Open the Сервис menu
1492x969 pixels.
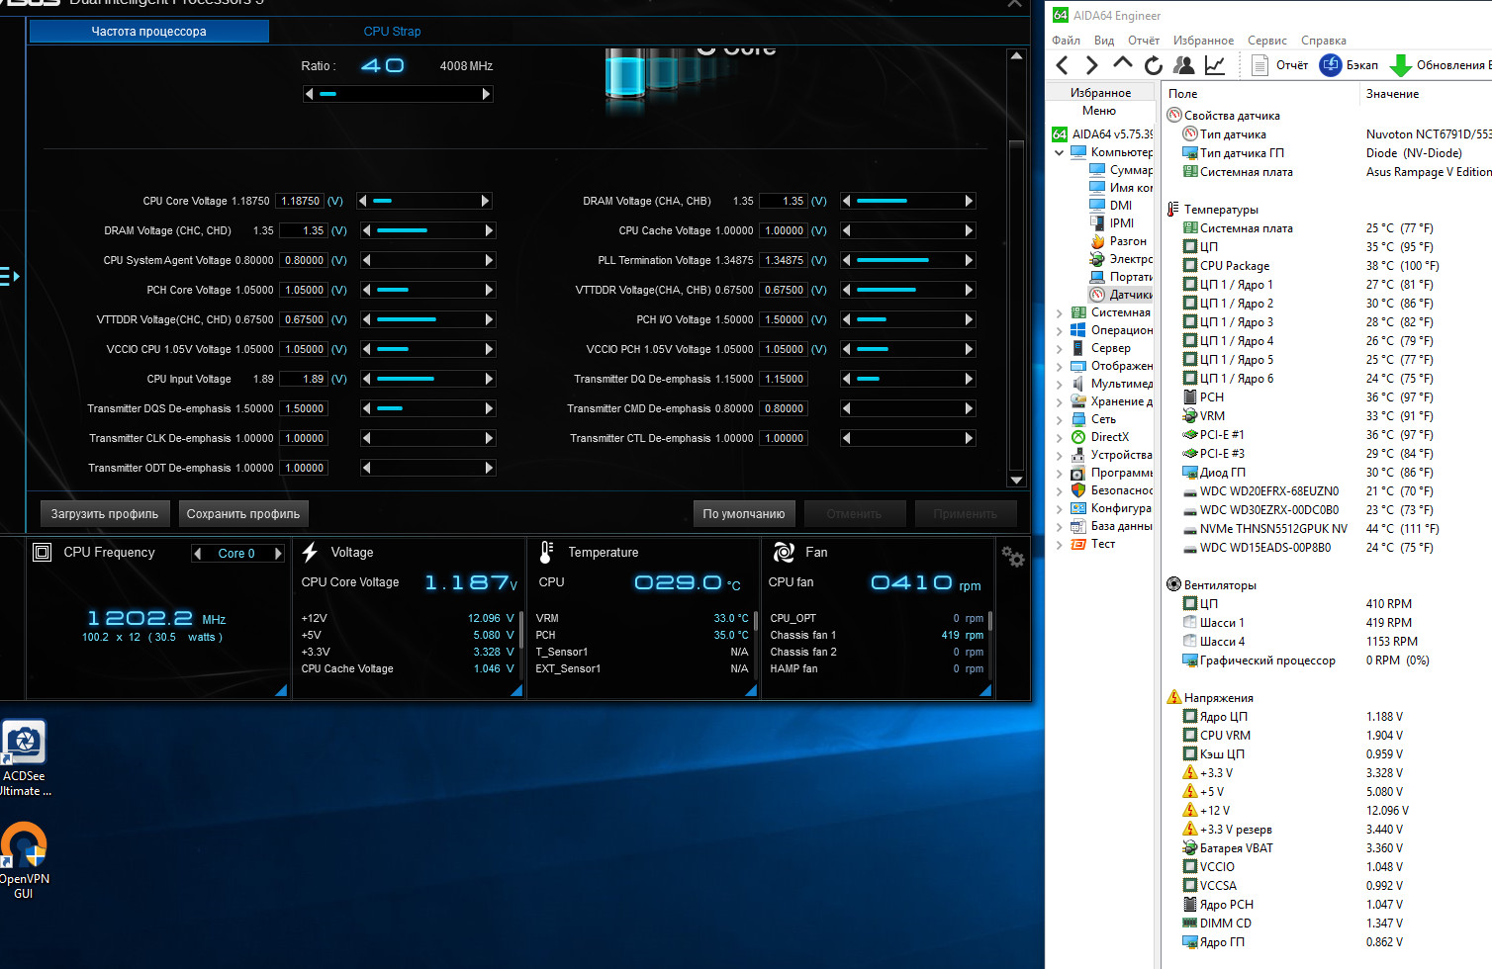[x=1266, y=41]
